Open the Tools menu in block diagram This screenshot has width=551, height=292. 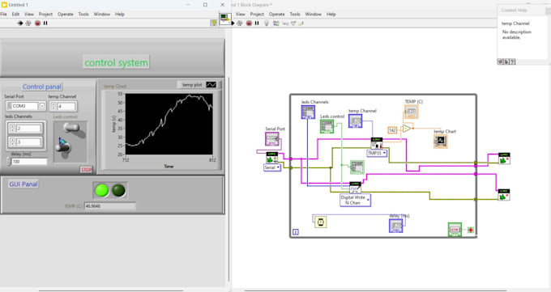pos(295,14)
